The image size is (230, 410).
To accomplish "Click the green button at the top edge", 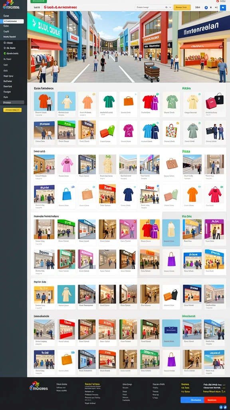I will pyautogui.click(x=39, y=1).
